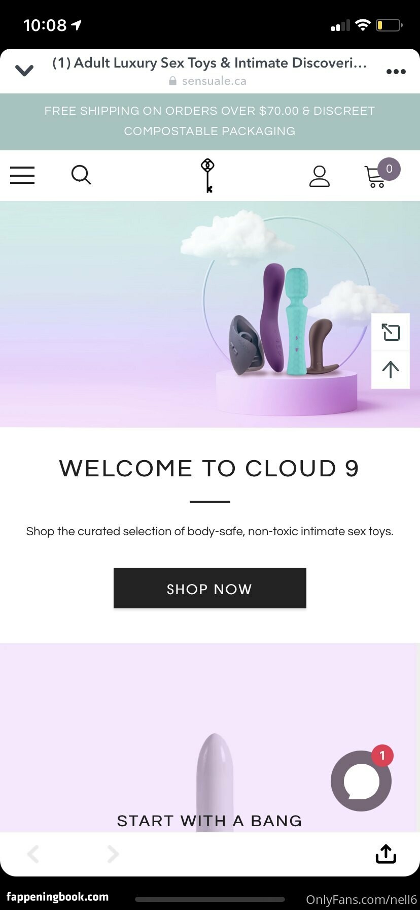Screen dimensions: 420x910
Task: Click the scroll-to-top arrow button
Action: (391, 370)
